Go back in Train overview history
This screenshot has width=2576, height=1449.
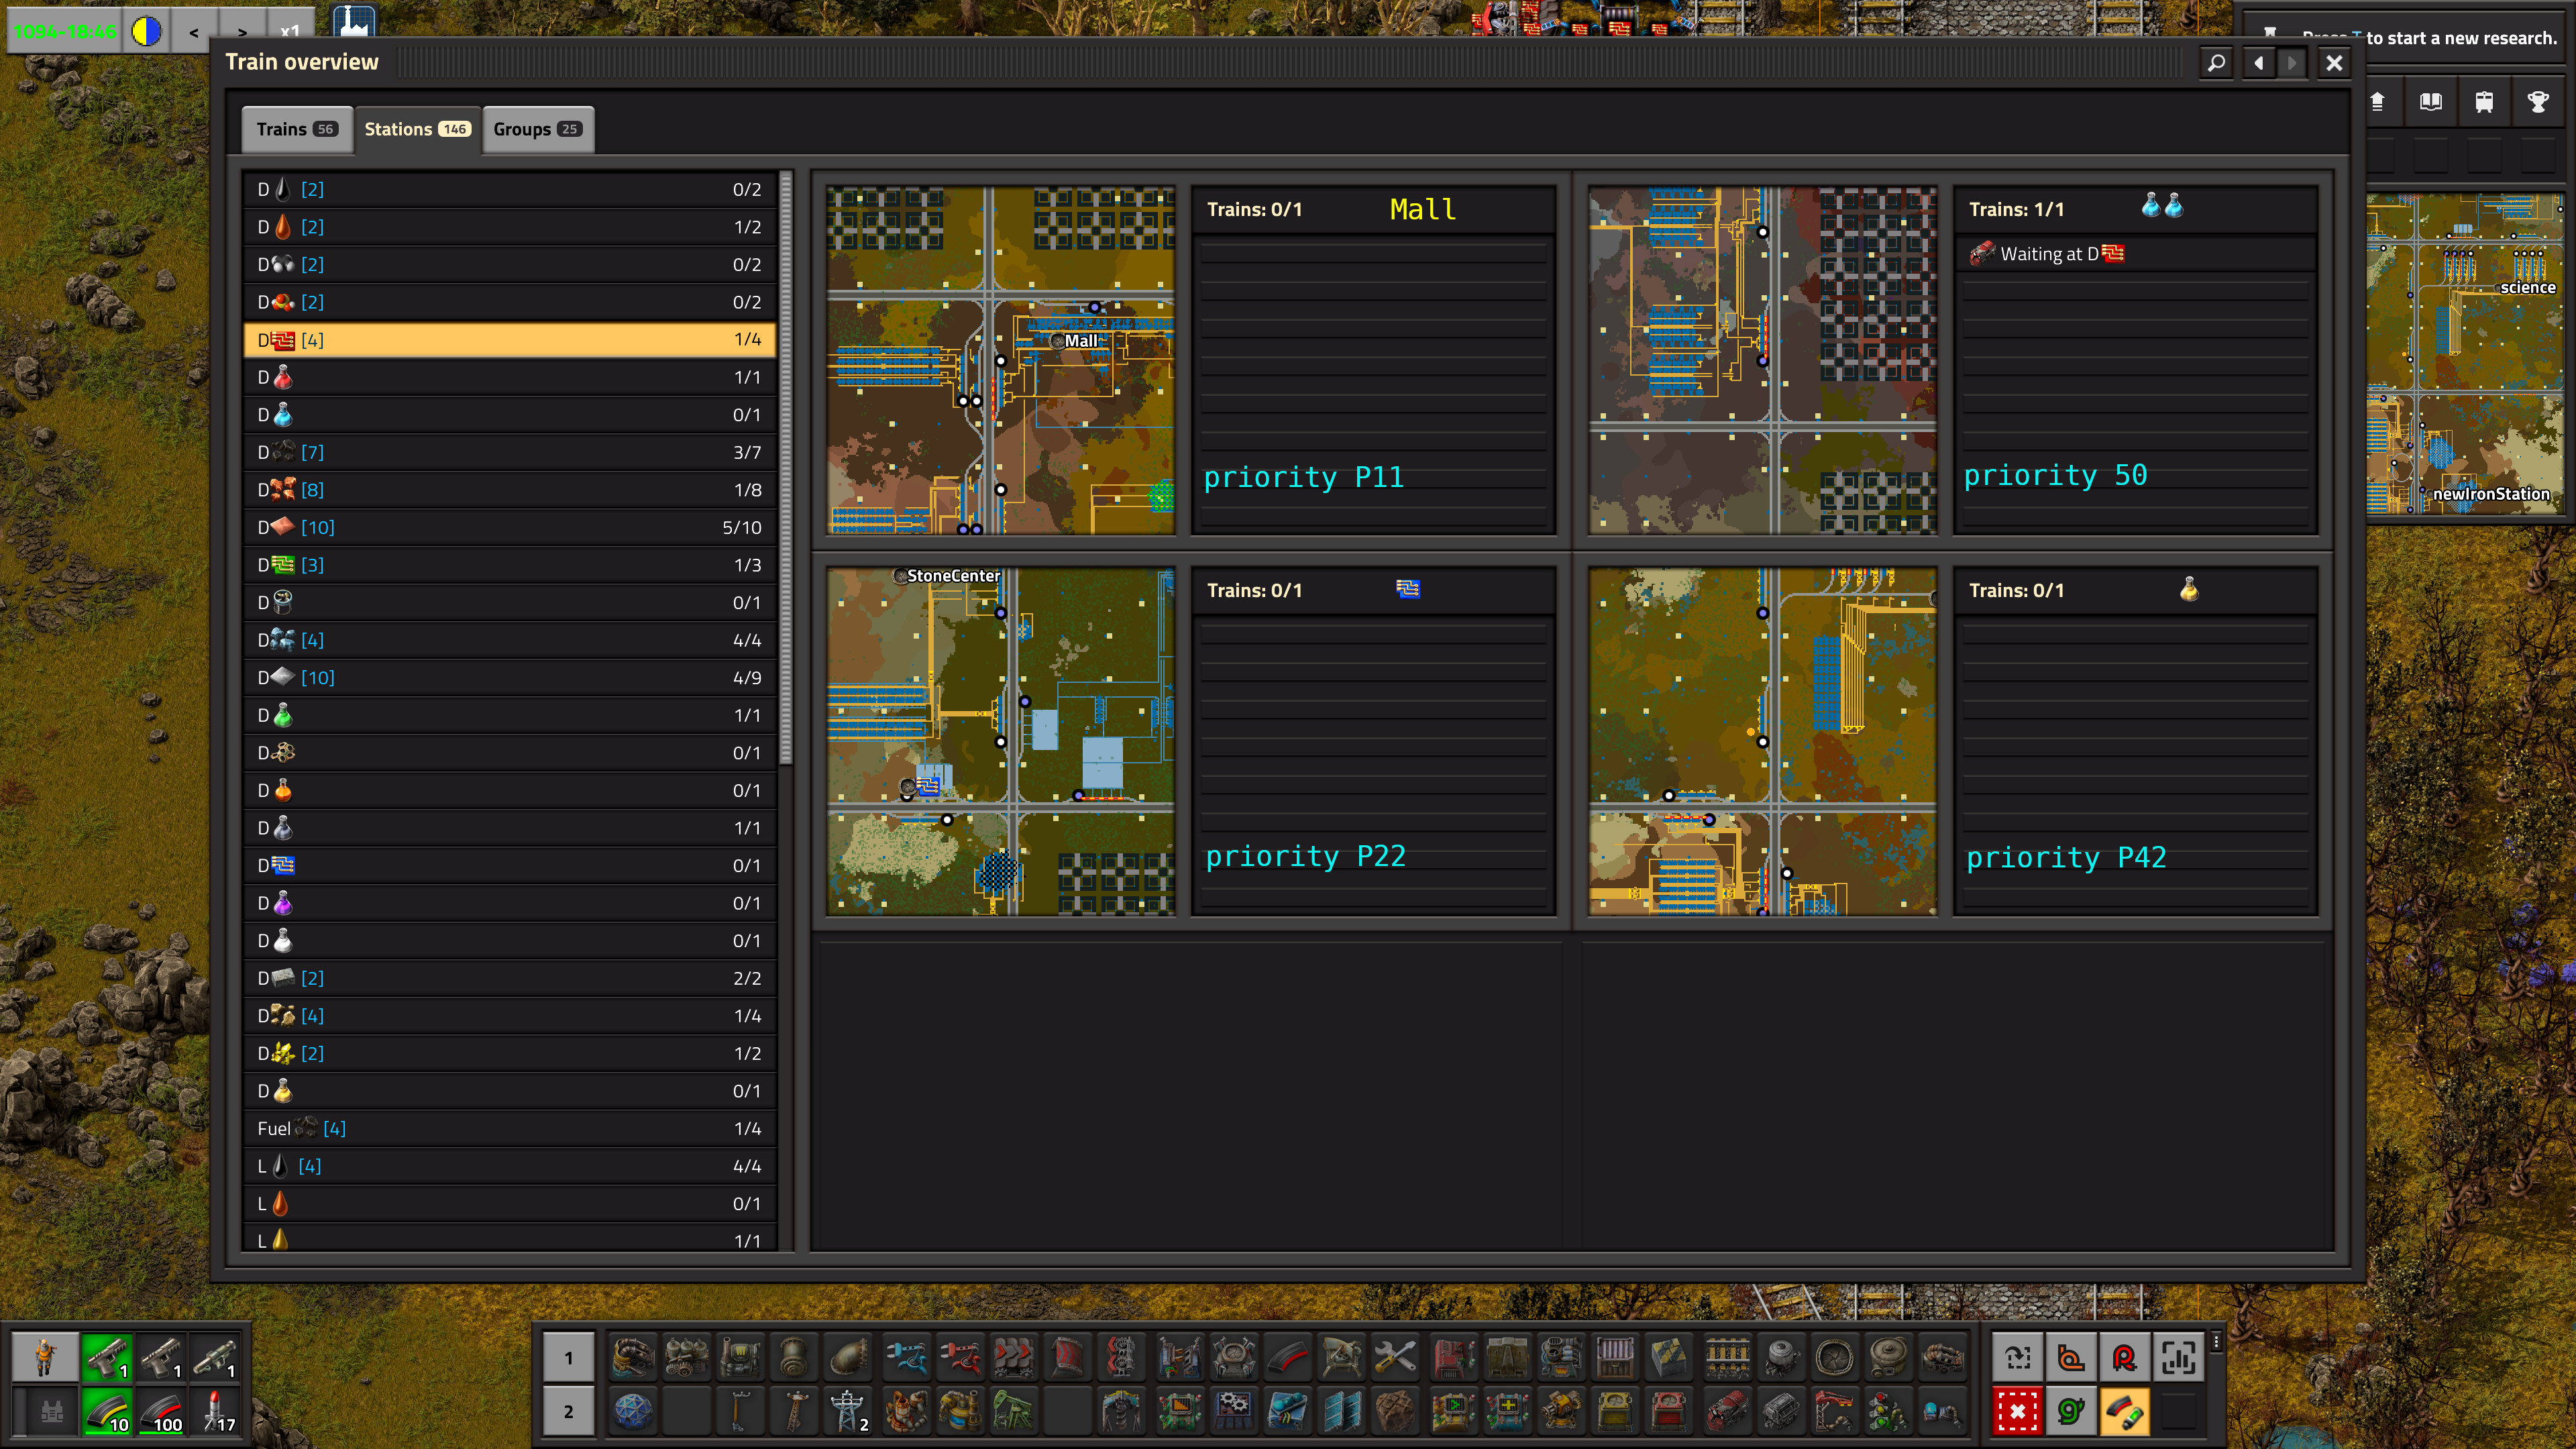(x=2258, y=63)
